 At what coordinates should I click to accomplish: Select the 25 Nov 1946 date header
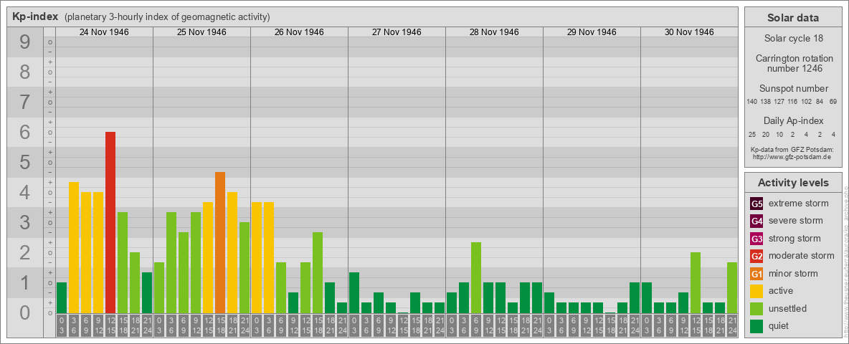pos(201,32)
